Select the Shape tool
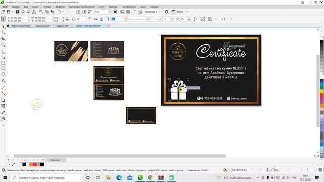 click(x=3, y=32)
